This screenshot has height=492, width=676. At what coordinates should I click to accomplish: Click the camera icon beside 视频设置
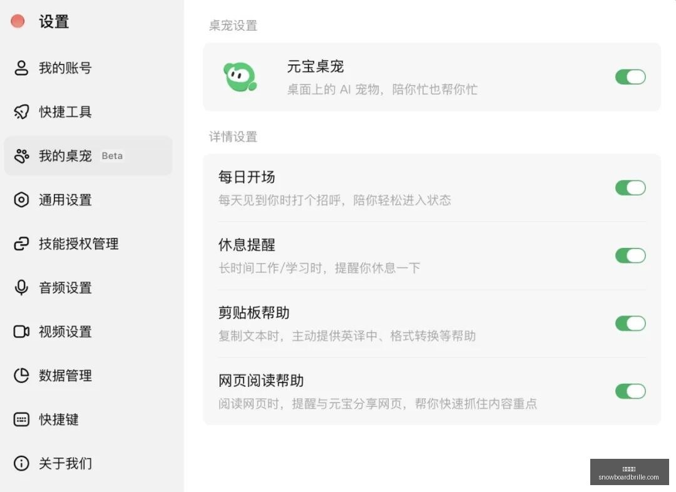21,332
